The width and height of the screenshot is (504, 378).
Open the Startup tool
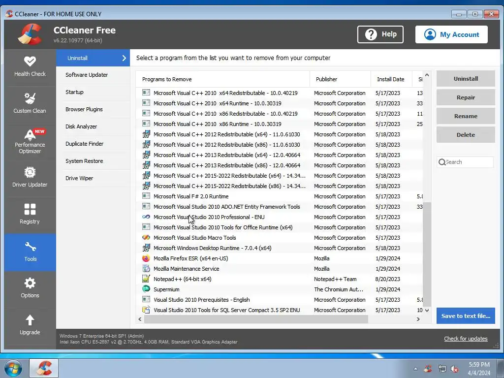click(x=93, y=92)
